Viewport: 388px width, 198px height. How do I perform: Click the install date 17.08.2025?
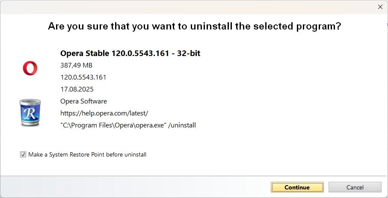77,89
